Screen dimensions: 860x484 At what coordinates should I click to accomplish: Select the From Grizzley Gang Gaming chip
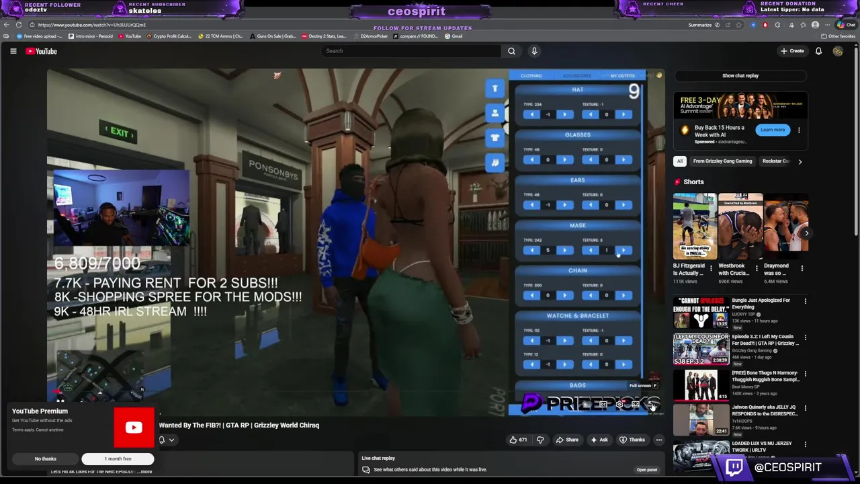[x=722, y=161]
